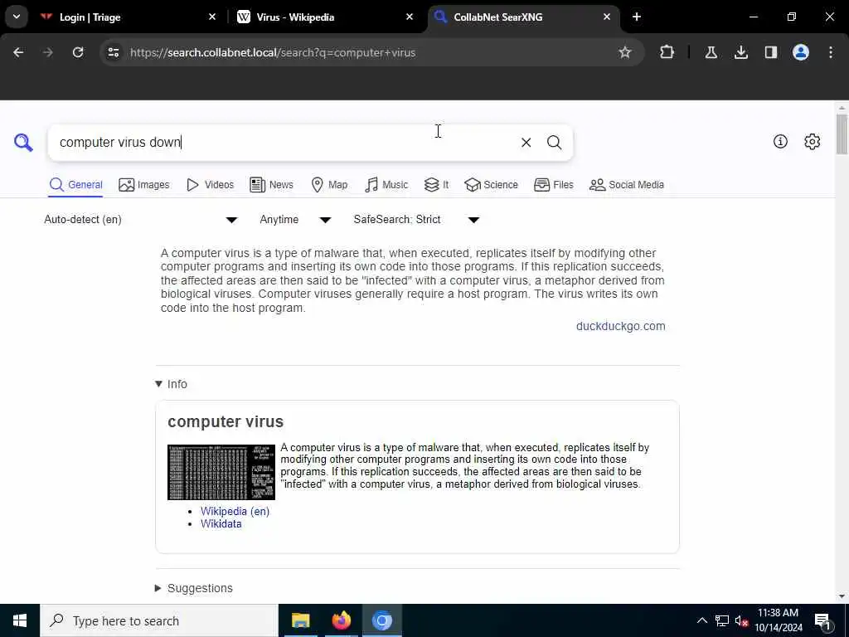Open the network status tray icon
Image resolution: width=849 pixels, height=637 pixels.
(722, 620)
